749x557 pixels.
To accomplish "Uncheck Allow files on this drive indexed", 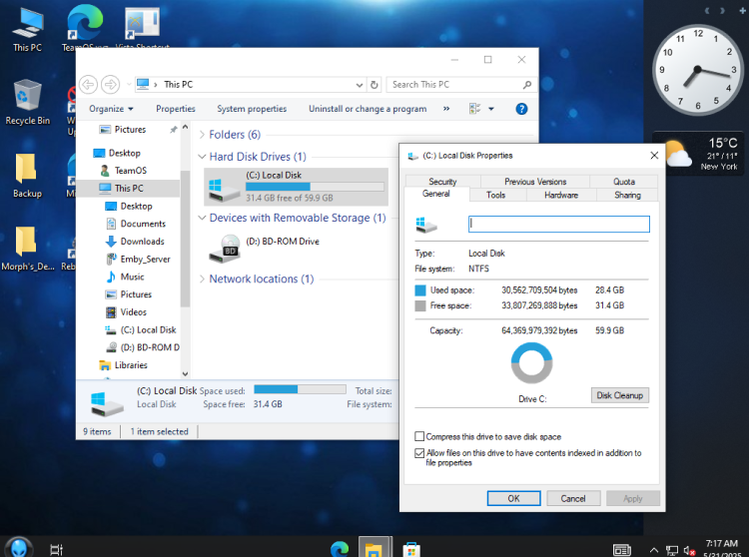I will point(419,453).
